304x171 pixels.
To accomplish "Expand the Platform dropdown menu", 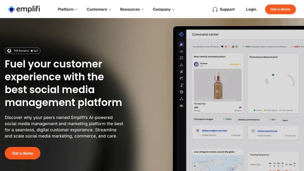I will click(x=68, y=9).
